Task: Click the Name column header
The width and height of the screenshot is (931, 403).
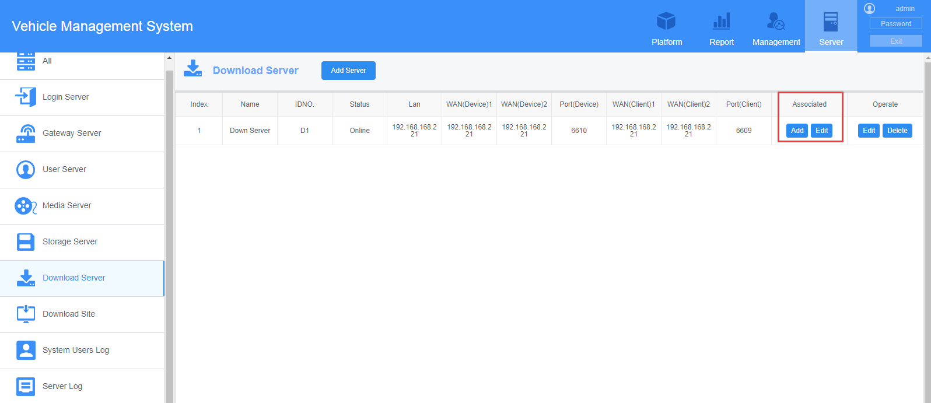Action: (x=250, y=104)
